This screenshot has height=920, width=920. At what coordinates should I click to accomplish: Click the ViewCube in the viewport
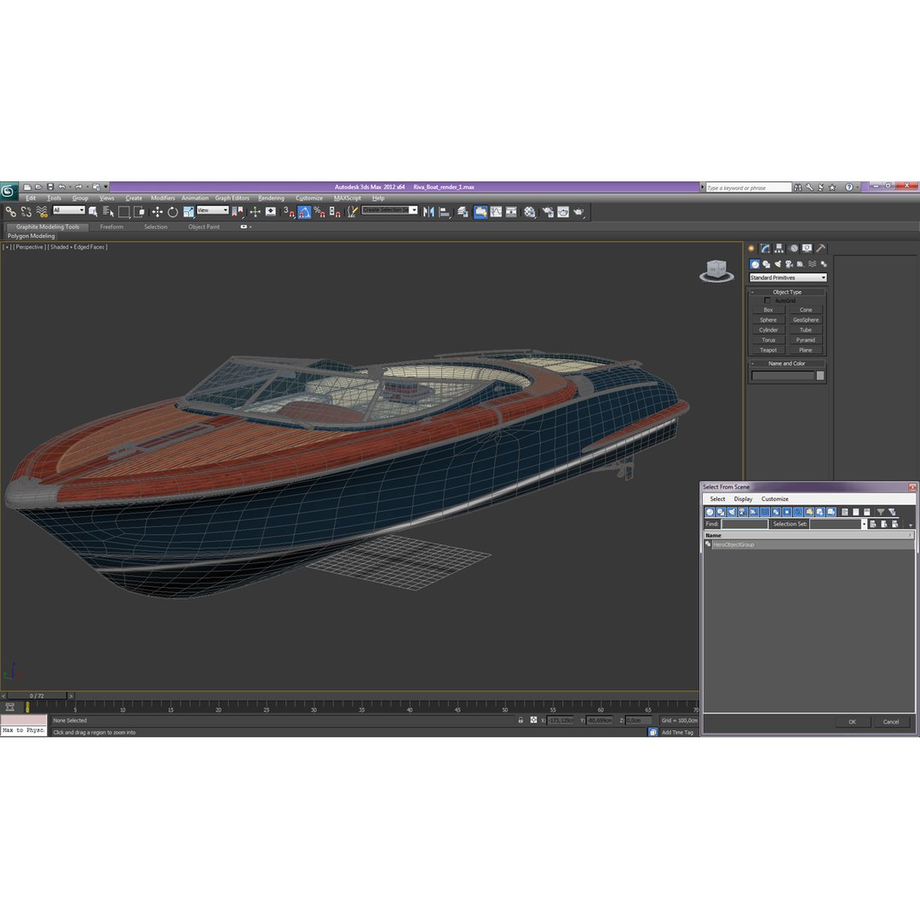tap(716, 271)
